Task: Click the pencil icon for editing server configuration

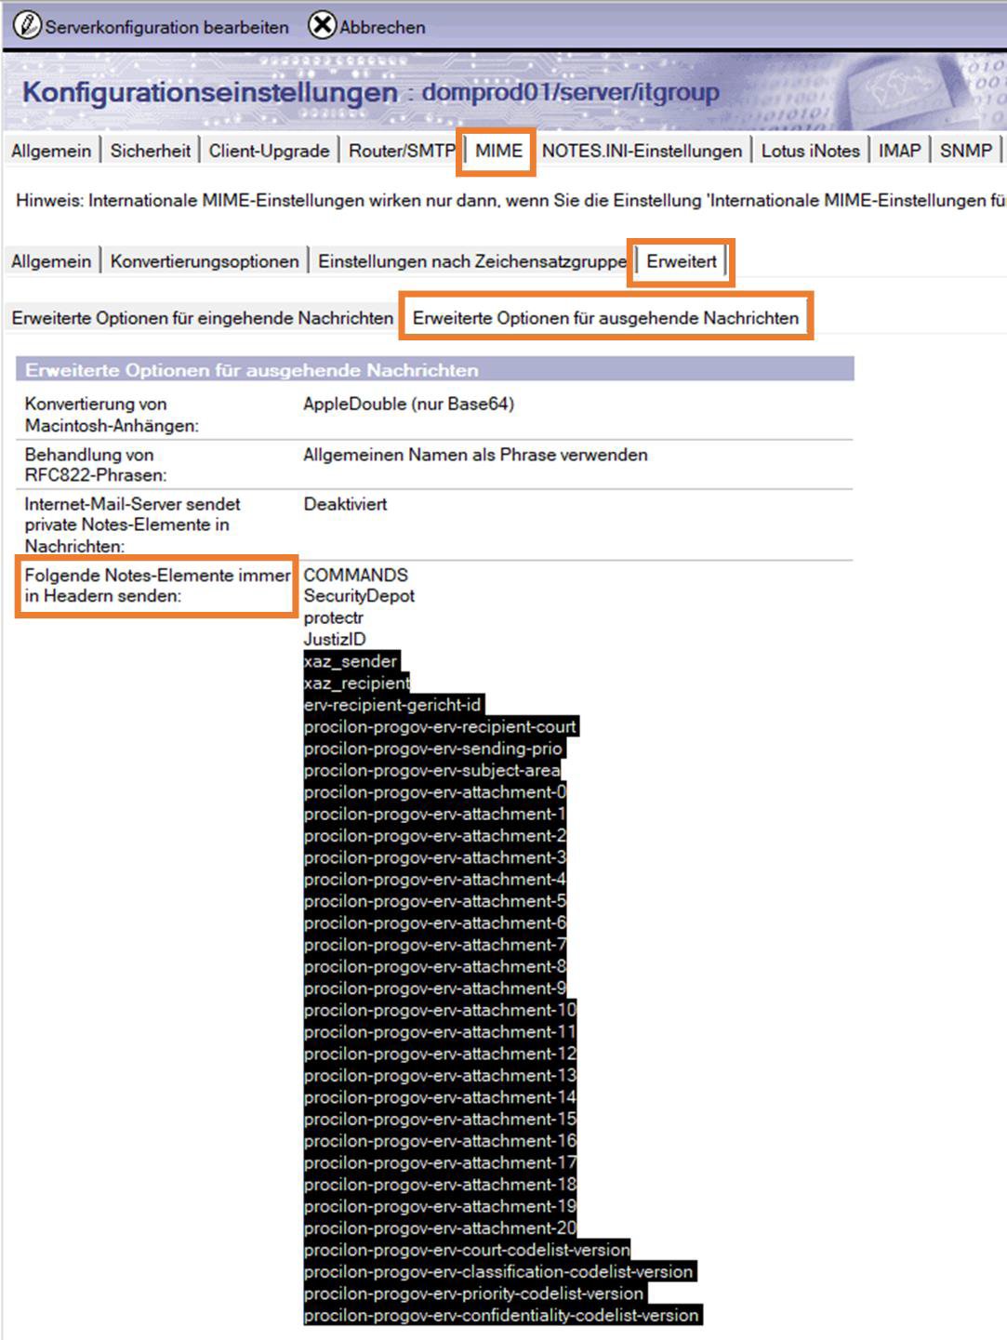Action: [28, 25]
